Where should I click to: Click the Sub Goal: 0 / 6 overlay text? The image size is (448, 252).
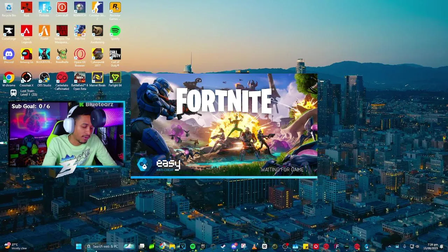coord(31,106)
